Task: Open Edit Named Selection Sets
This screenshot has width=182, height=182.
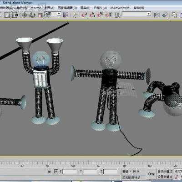Action: [118, 15]
